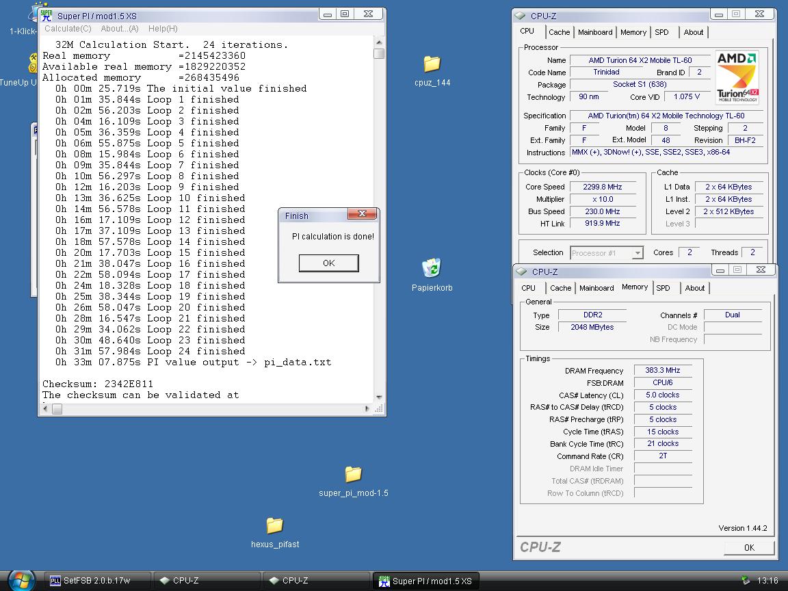
Task: Minimize the Super PI window
Action: pos(327,14)
